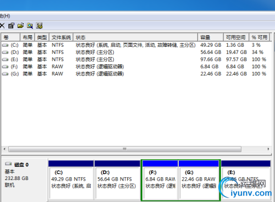Select the drive icon of volume (D:)
Screen dimensions: 275x202
pos(5,52)
